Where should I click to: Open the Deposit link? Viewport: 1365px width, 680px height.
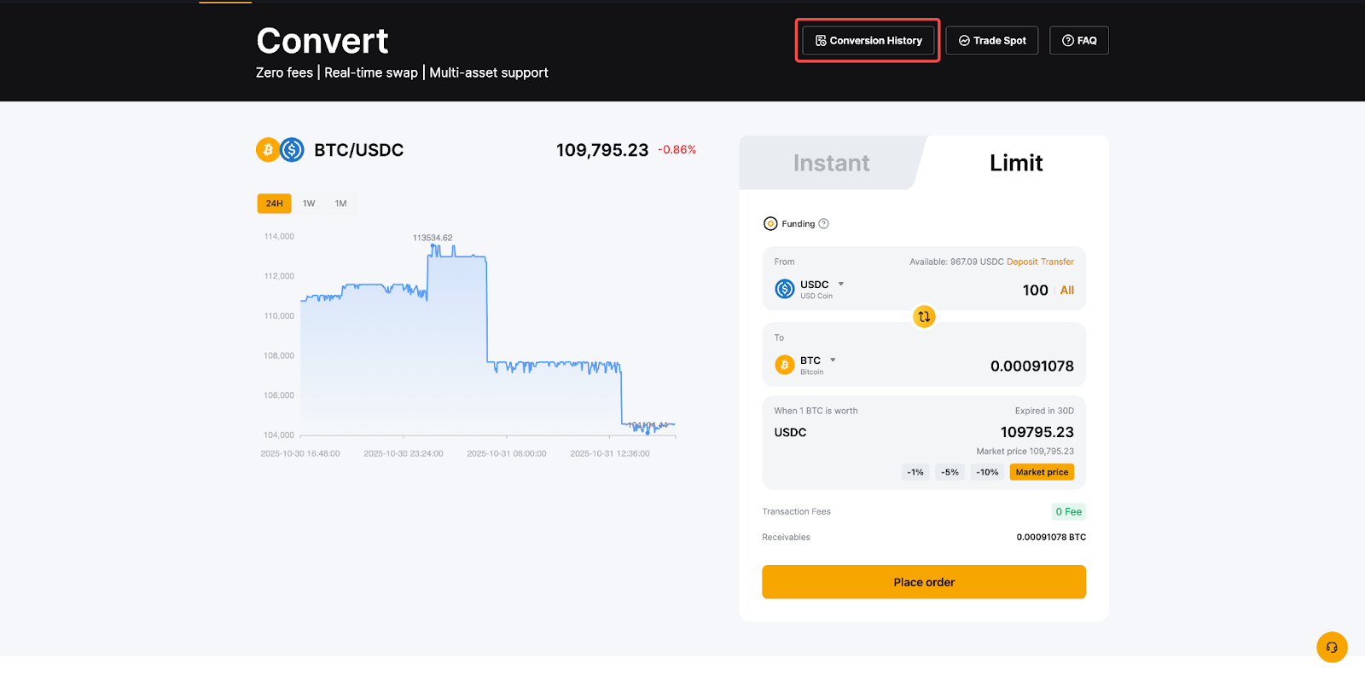pyautogui.click(x=1022, y=262)
